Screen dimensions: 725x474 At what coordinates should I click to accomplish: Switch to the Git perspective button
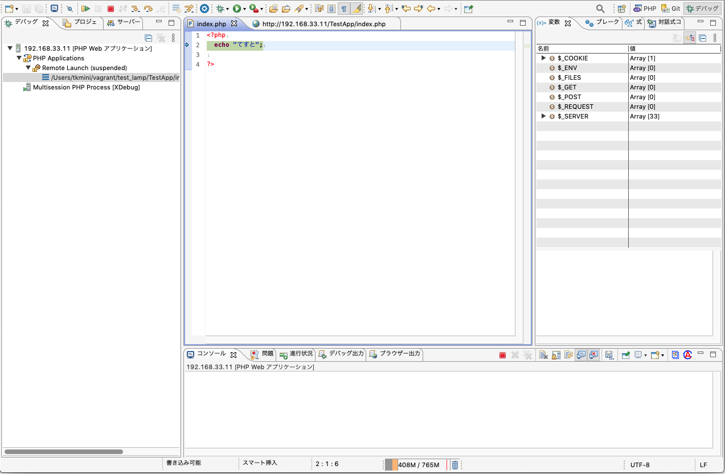coord(670,9)
